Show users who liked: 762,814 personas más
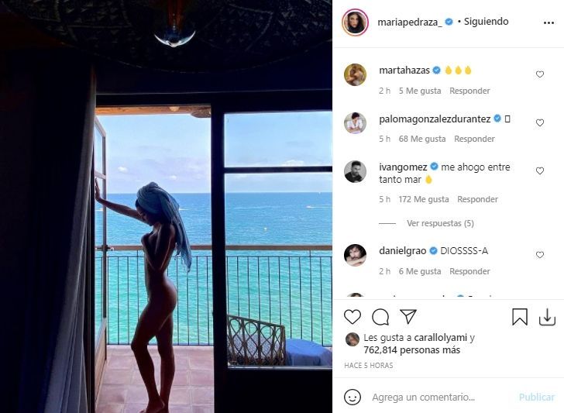The width and height of the screenshot is (564, 413). click(412, 350)
